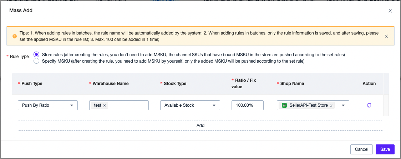The height and width of the screenshot is (159, 401).
Task: Click the Warehouse Name input field
Action: pyautogui.click(x=119, y=105)
